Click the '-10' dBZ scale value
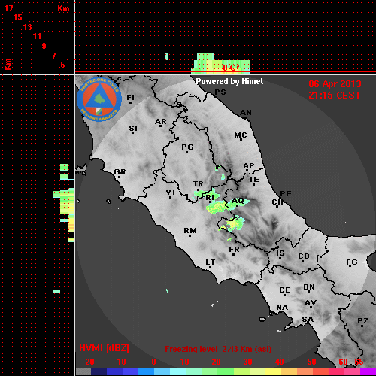 120,362
